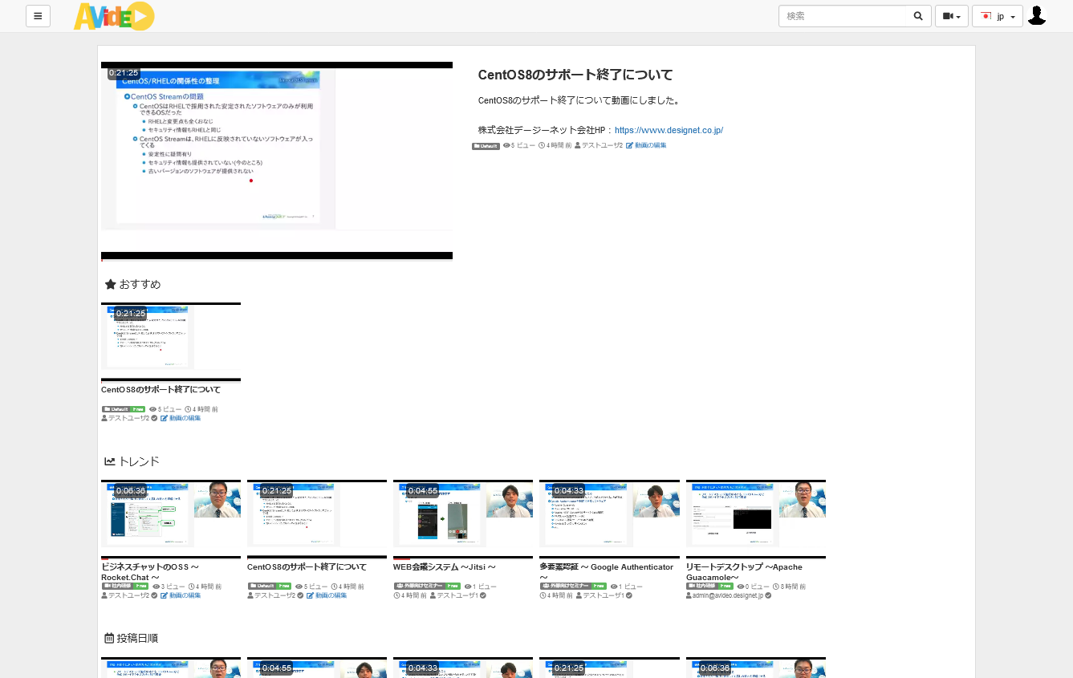Click the AVideo logo

coord(114,16)
